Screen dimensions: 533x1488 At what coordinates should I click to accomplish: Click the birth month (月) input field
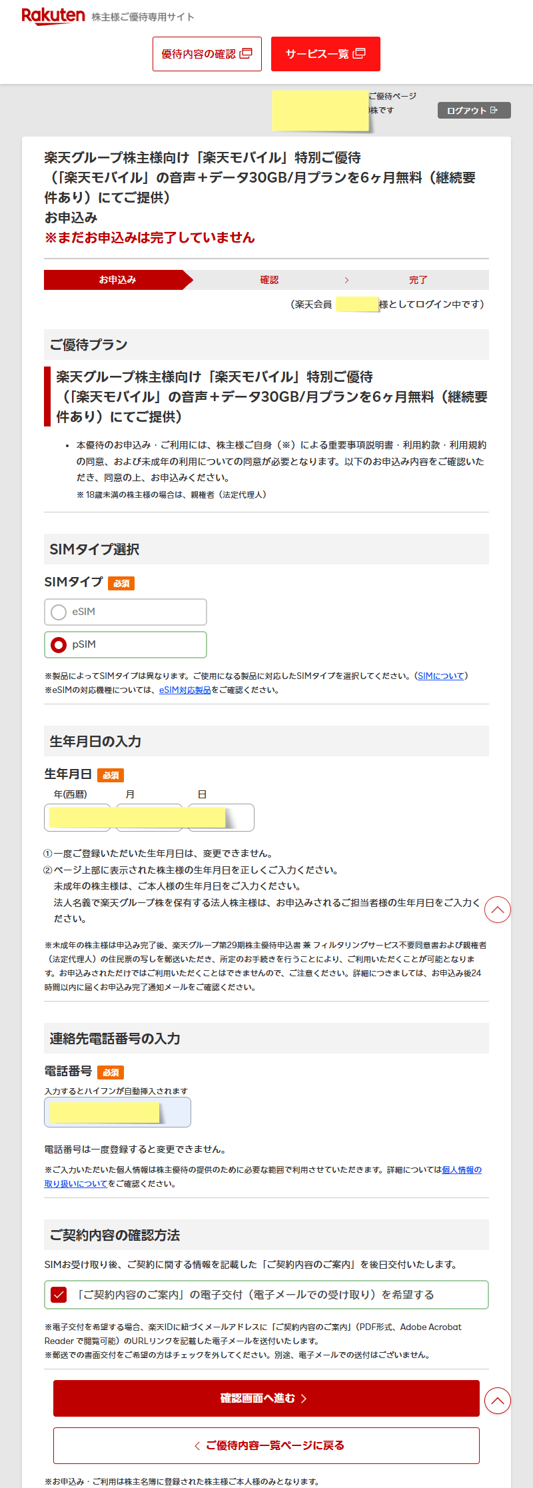[149, 818]
